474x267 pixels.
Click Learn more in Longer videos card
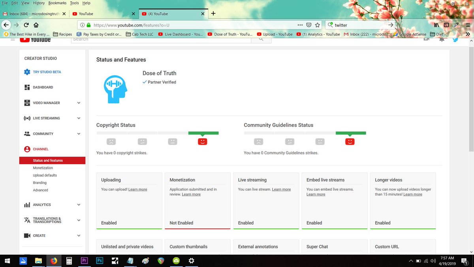pyautogui.click(x=413, y=194)
